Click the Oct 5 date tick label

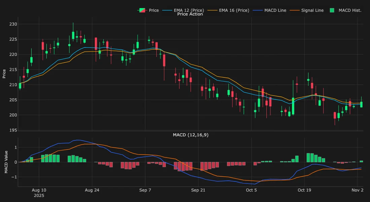coord(251,190)
